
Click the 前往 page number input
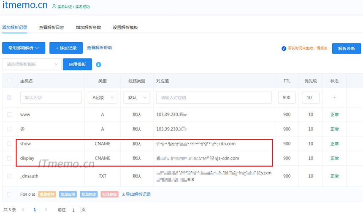pos(73,210)
